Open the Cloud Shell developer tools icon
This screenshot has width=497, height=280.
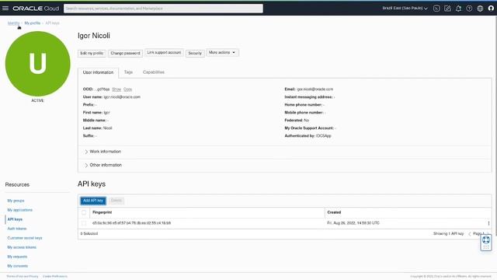436,9
